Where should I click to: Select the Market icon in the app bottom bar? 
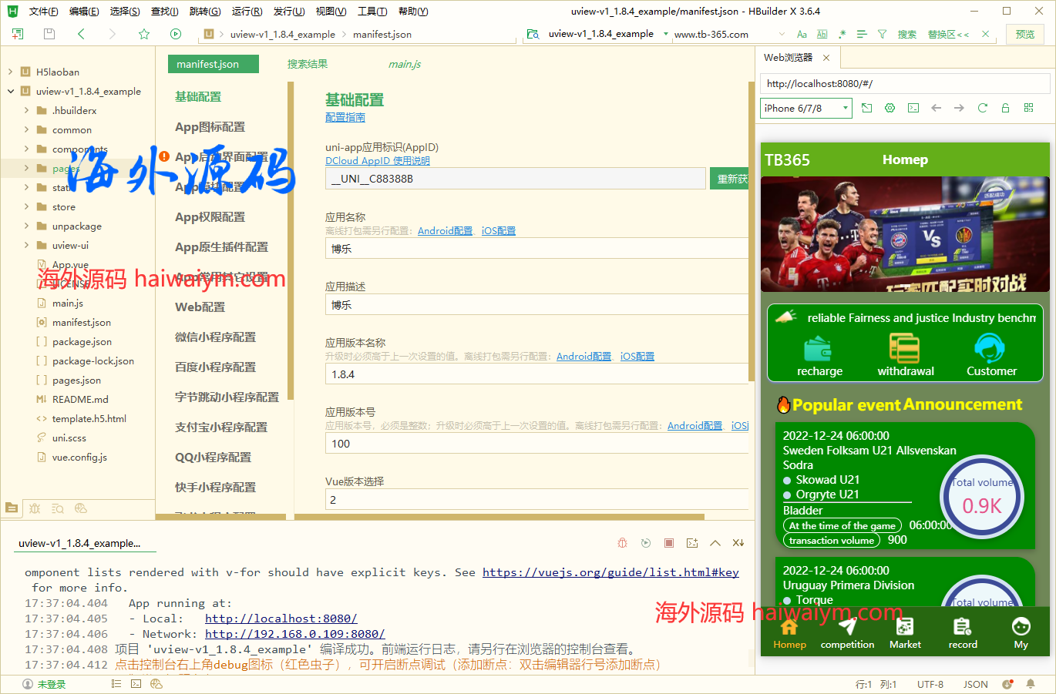904,630
